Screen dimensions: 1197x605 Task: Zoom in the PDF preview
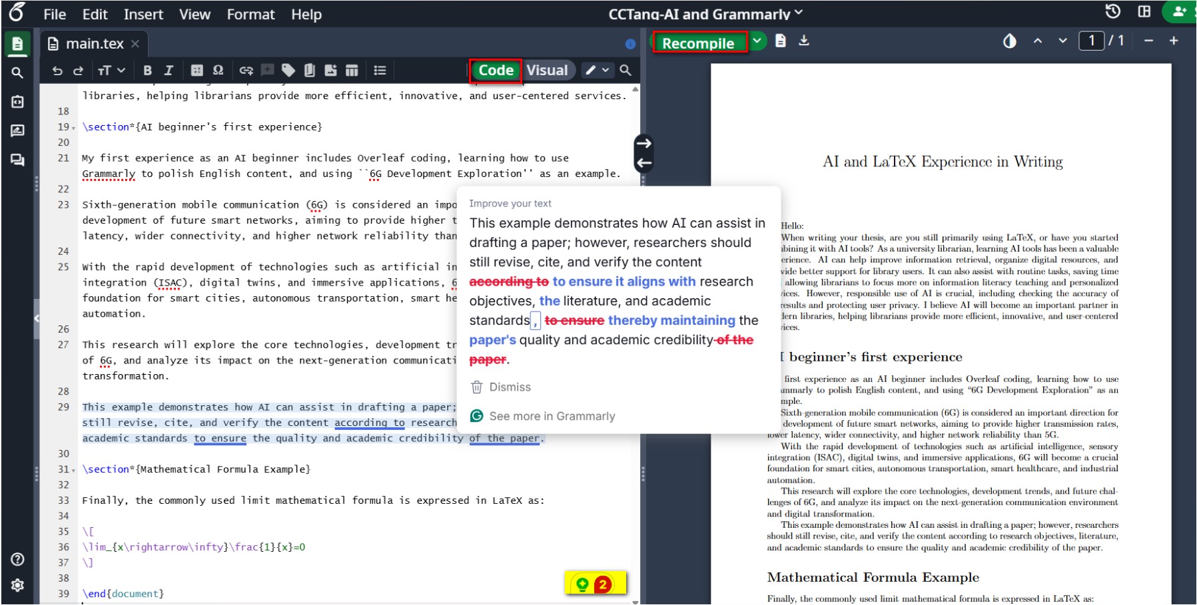(x=1174, y=41)
